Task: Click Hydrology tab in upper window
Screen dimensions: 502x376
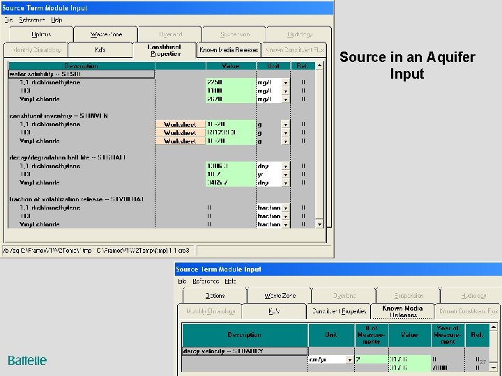Action: pos(299,34)
